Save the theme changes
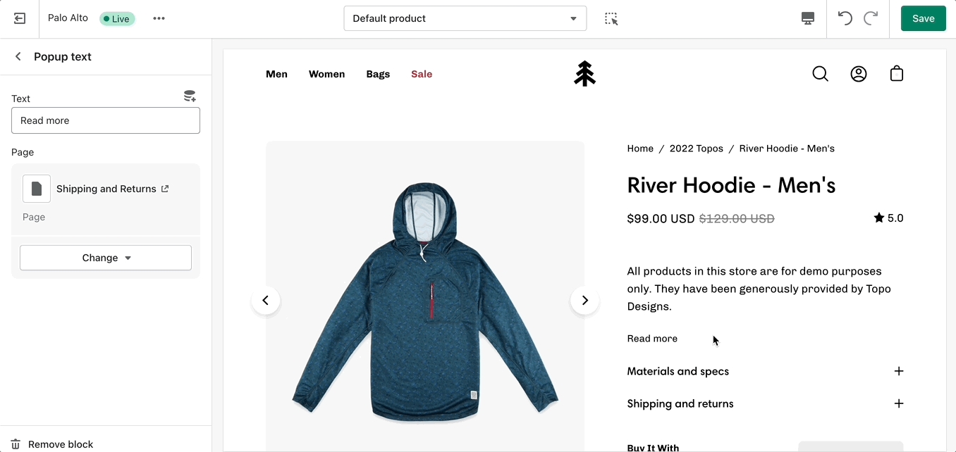Image resolution: width=956 pixels, height=452 pixels. pyautogui.click(x=923, y=19)
